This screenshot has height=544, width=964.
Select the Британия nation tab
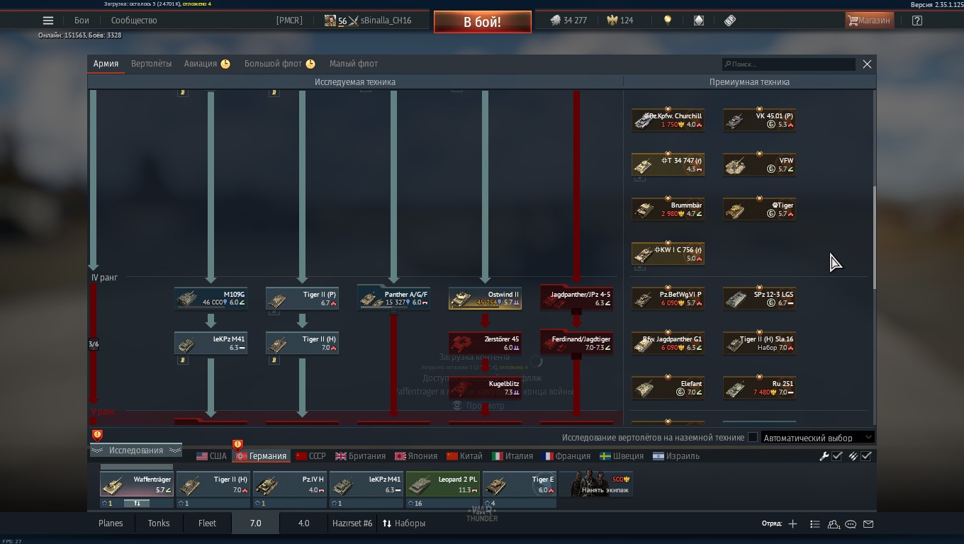click(361, 456)
